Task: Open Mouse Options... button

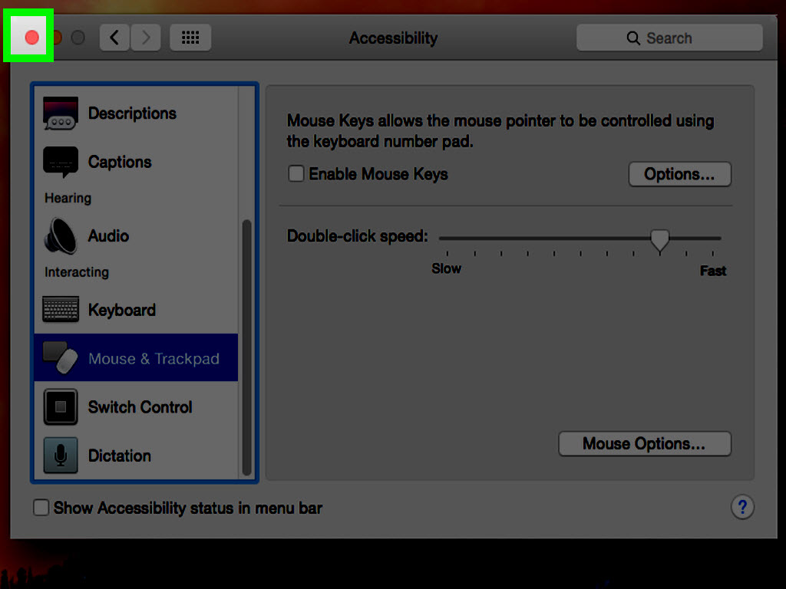Action: coord(645,444)
